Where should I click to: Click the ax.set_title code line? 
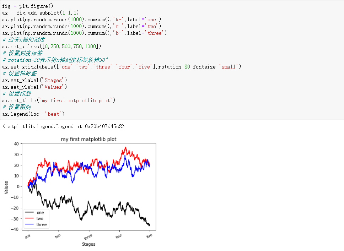59,100
